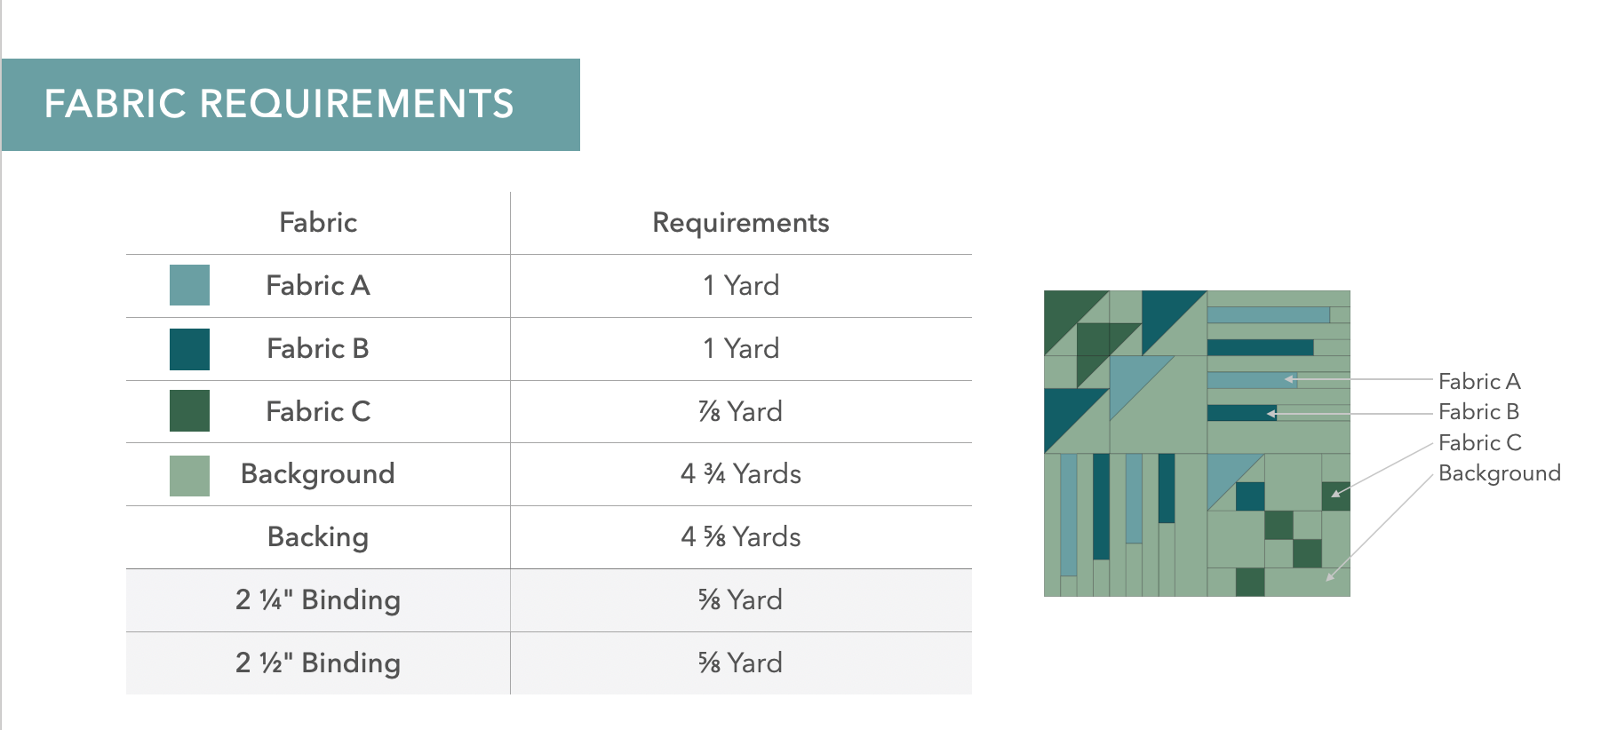Image resolution: width=1617 pixels, height=730 pixels.
Task: Click the FABRIC REQUIREMENTS header banner
Action: (x=291, y=105)
